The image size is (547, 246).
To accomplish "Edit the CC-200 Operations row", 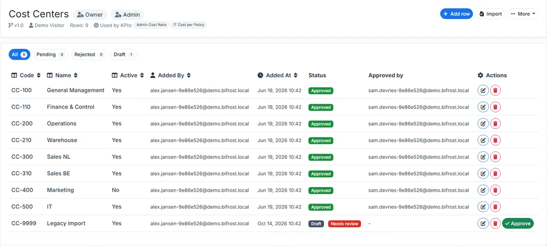I will (483, 123).
